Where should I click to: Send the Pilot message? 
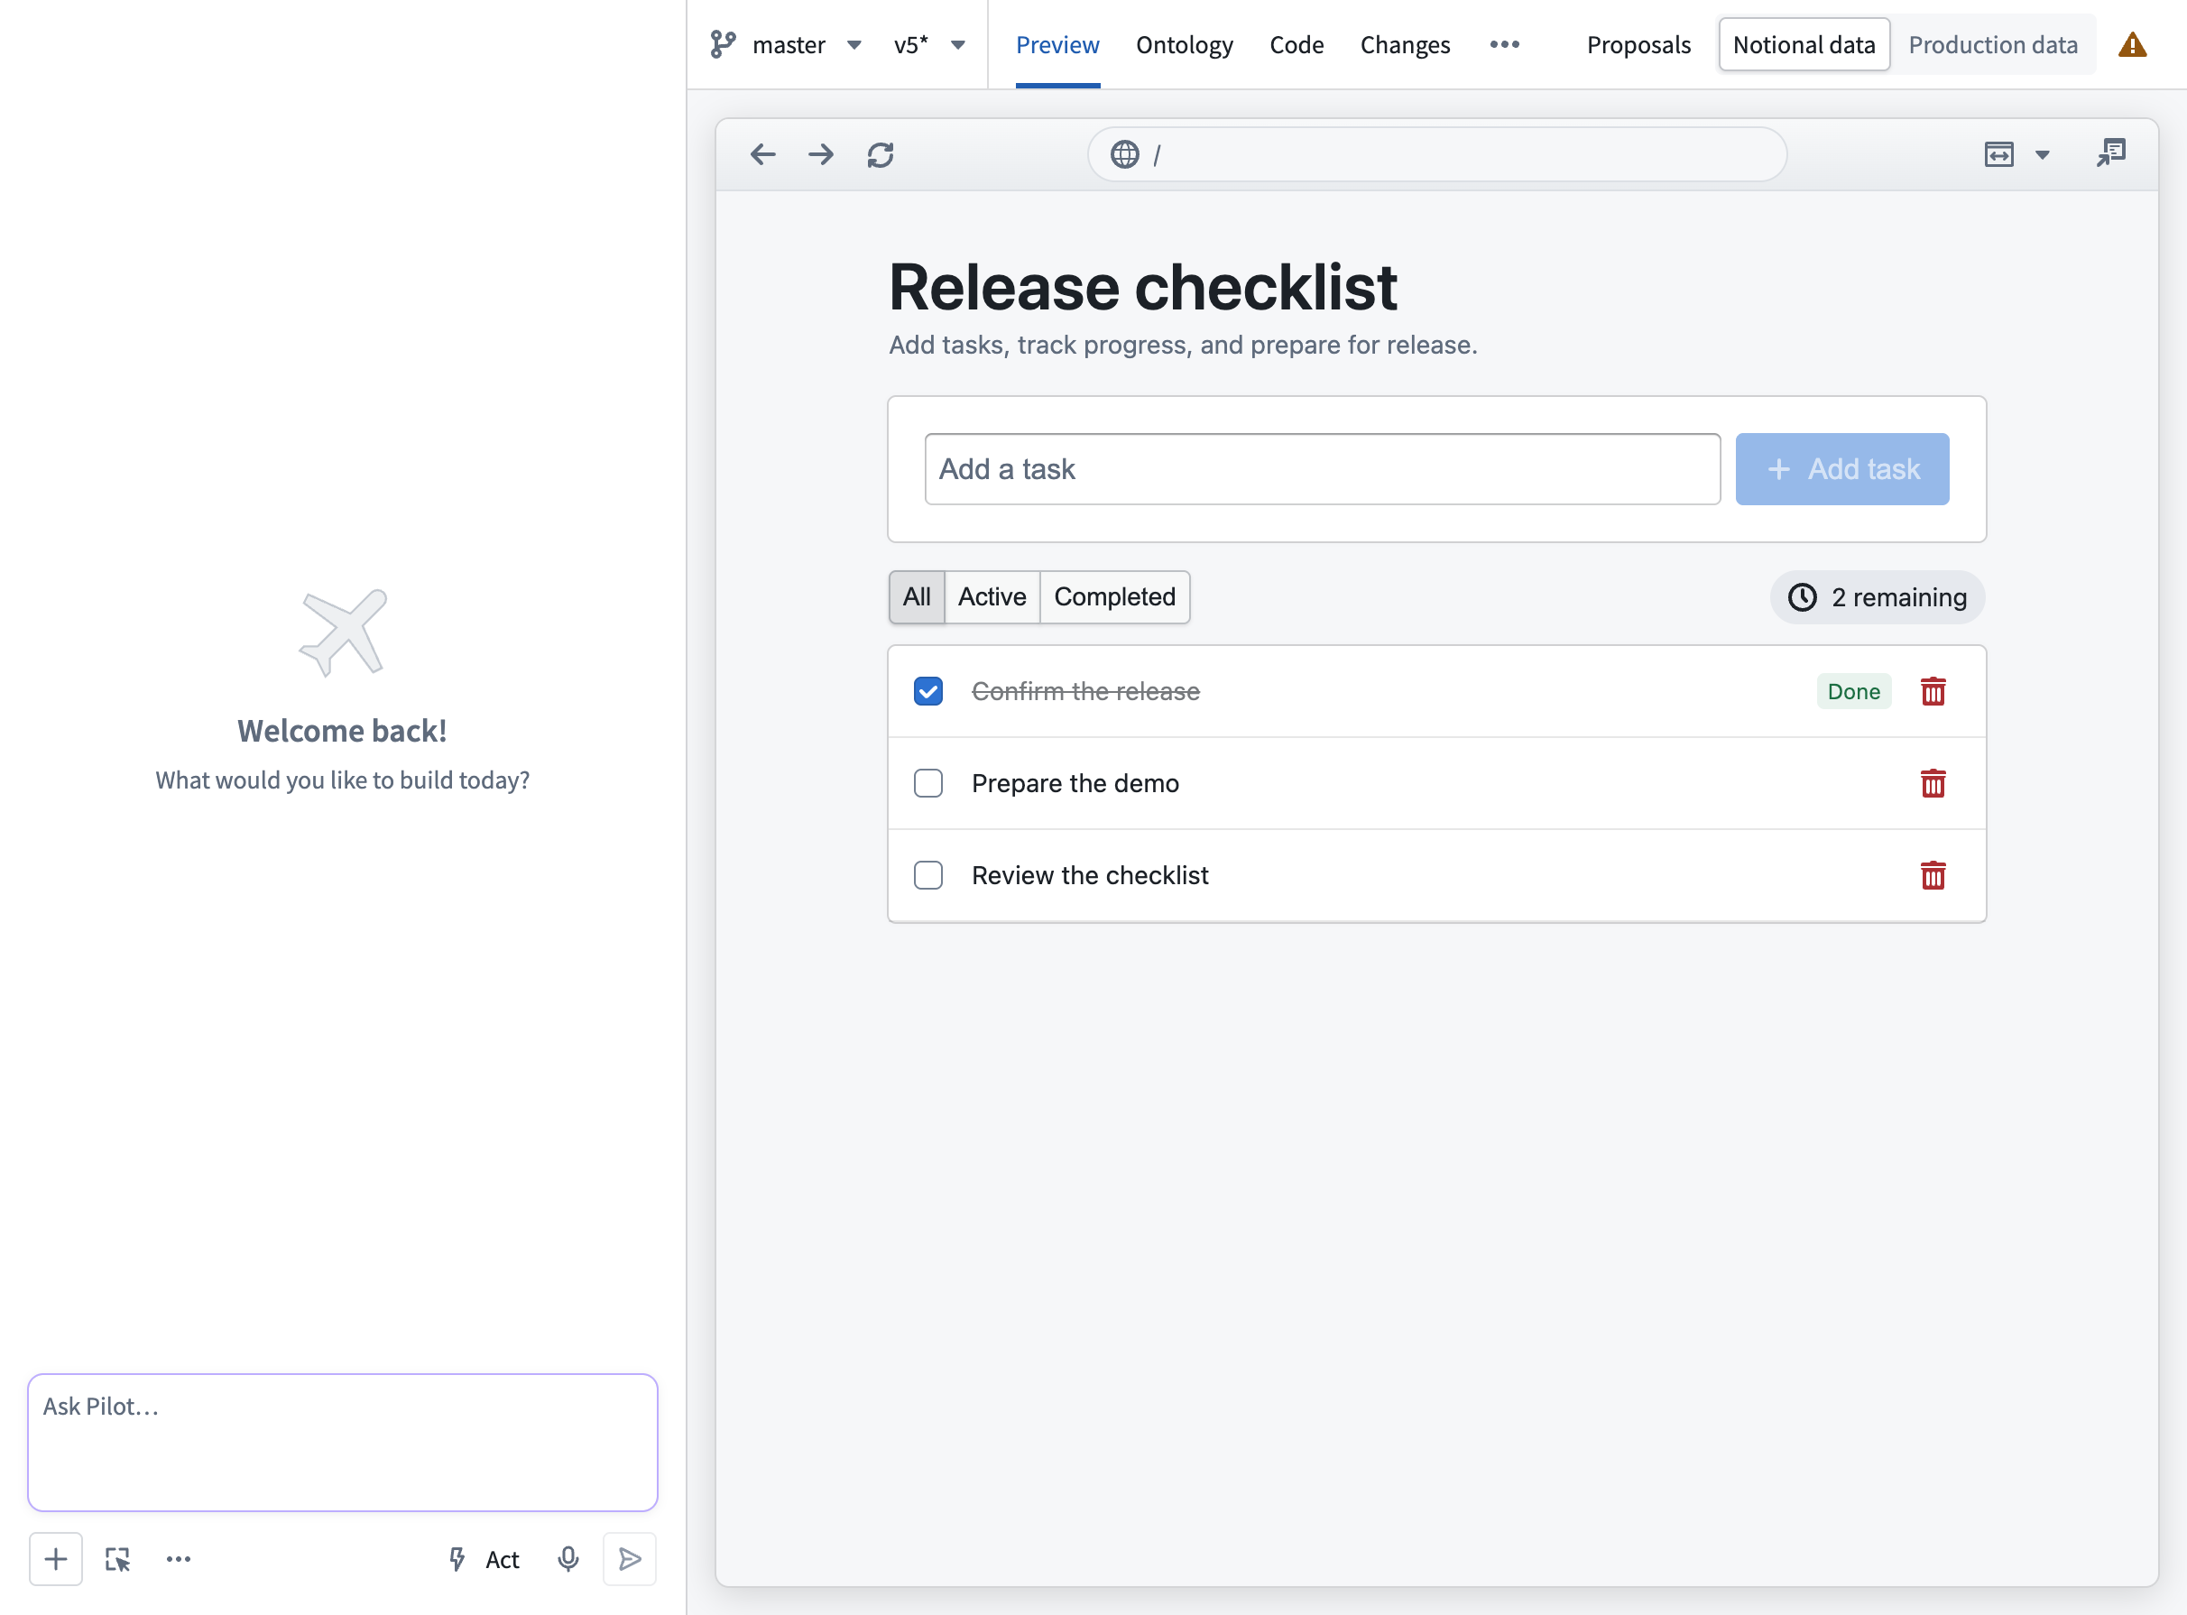coord(630,1558)
